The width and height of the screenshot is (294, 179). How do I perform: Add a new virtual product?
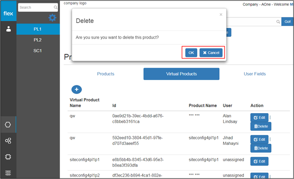click(77, 89)
